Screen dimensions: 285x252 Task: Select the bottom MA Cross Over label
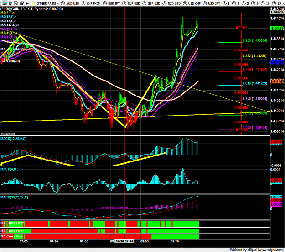click(12, 237)
